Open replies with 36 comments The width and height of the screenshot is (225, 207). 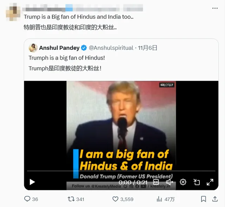coord(27,199)
